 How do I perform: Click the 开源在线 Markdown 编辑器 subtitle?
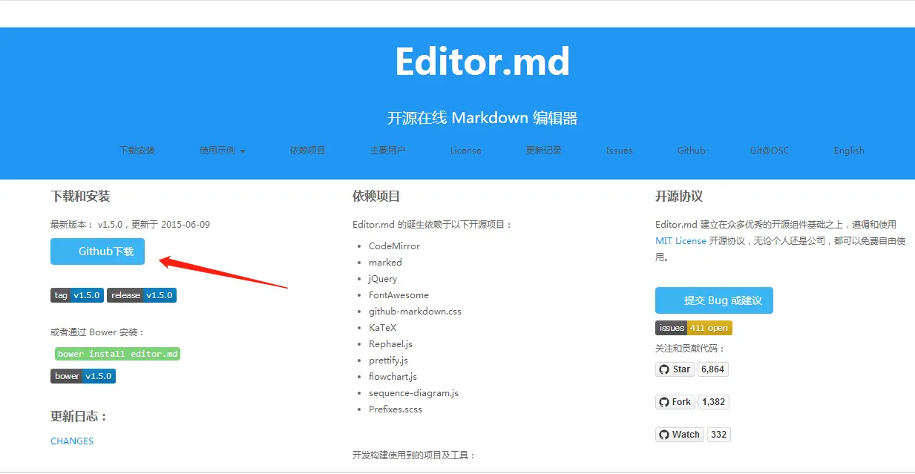point(482,118)
